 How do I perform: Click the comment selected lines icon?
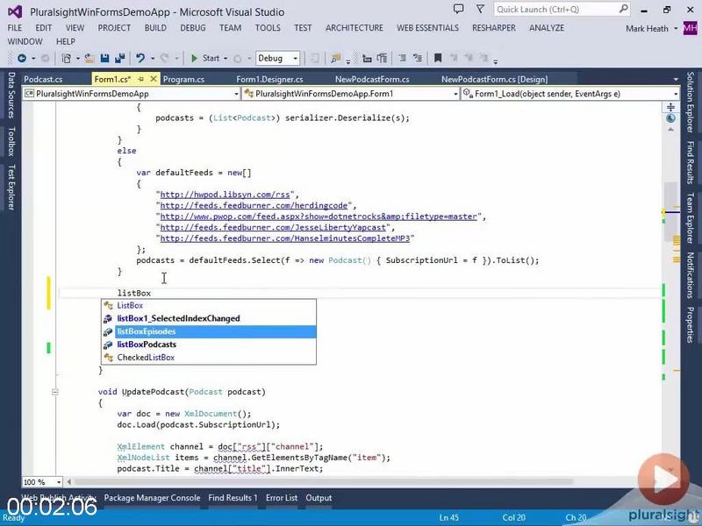(x=402, y=58)
